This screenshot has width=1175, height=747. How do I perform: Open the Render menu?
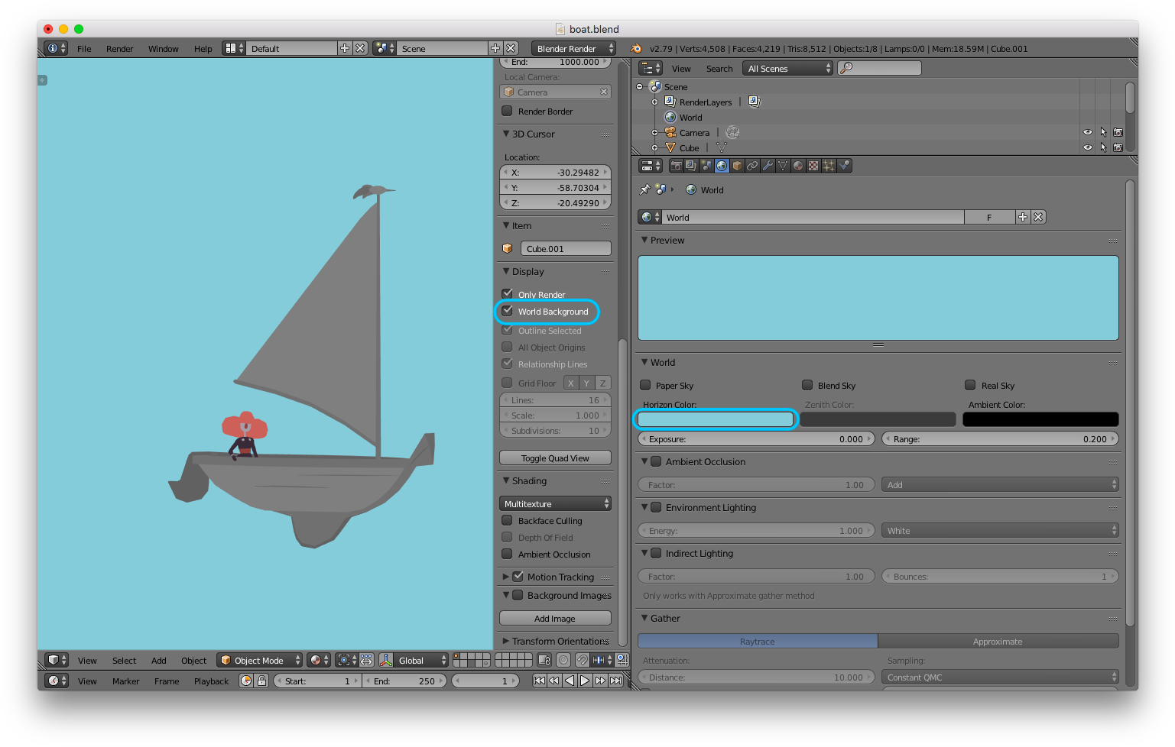pyautogui.click(x=119, y=49)
